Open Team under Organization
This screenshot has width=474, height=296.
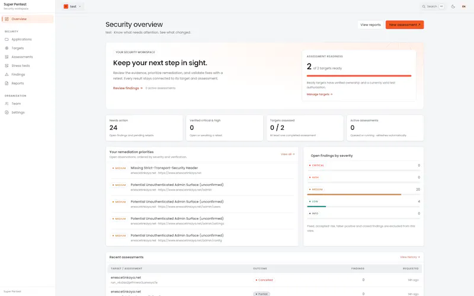point(27,104)
